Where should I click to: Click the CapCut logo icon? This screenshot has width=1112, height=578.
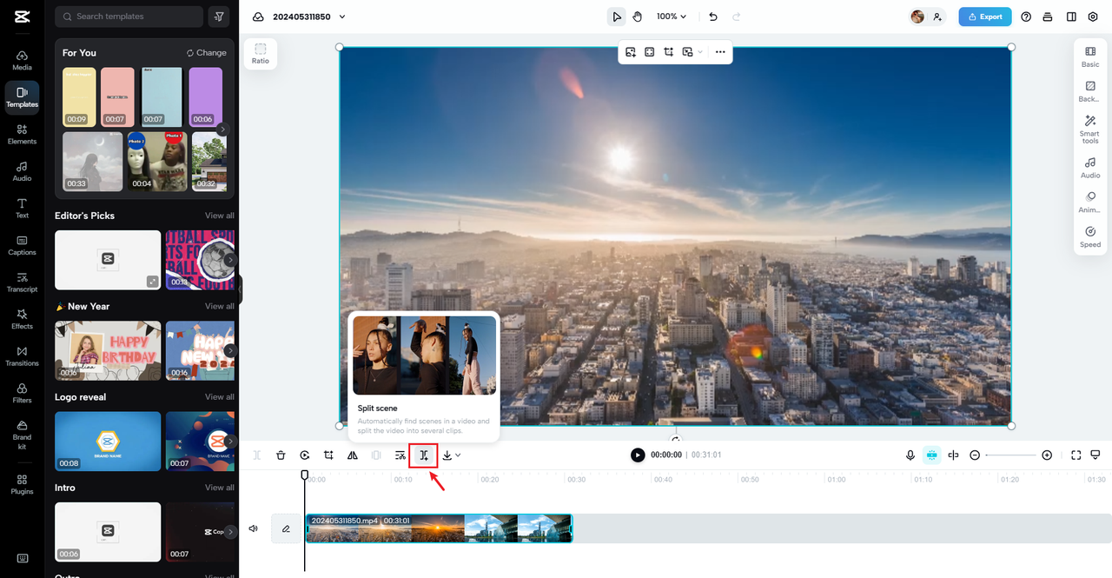coord(22,17)
